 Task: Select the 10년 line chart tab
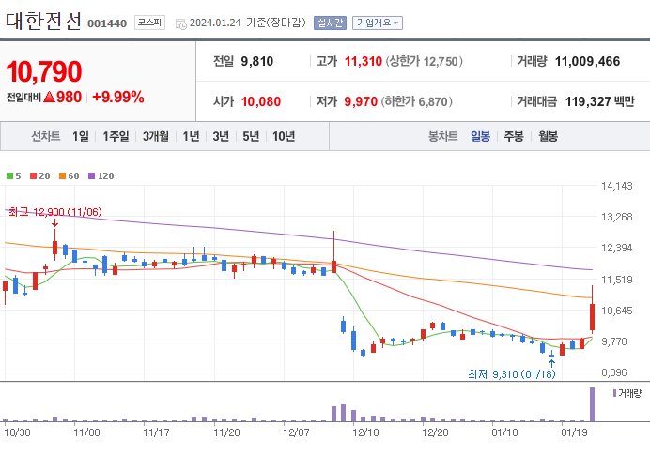[x=284, y=136]
